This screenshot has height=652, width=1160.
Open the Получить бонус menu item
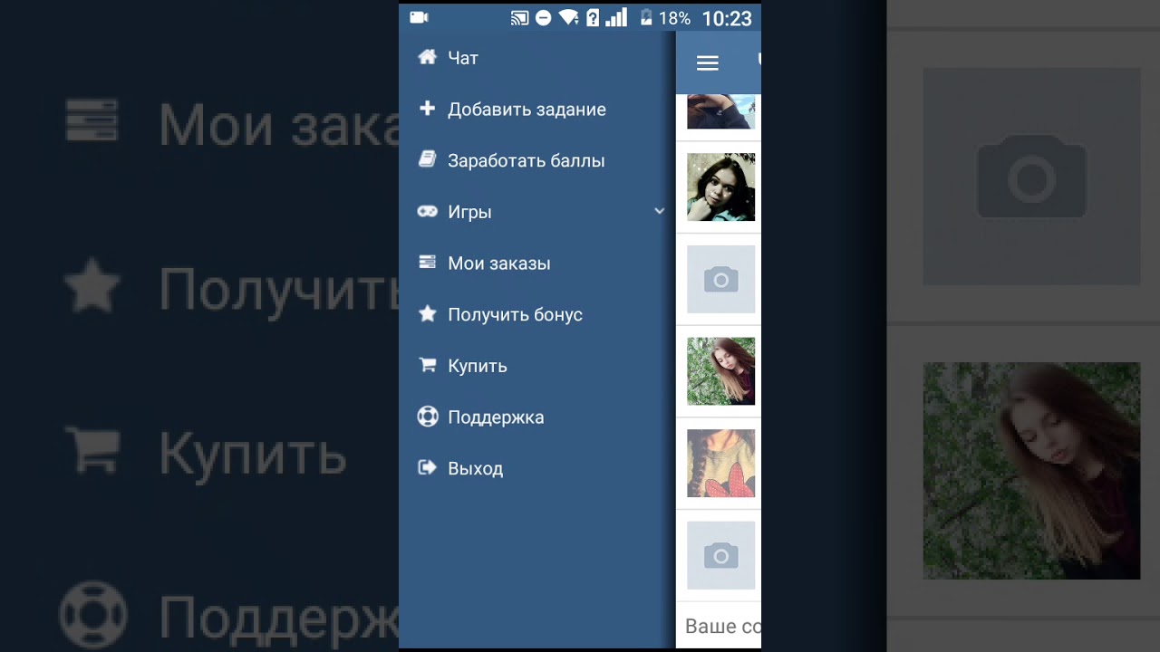[x=537, y=314]
